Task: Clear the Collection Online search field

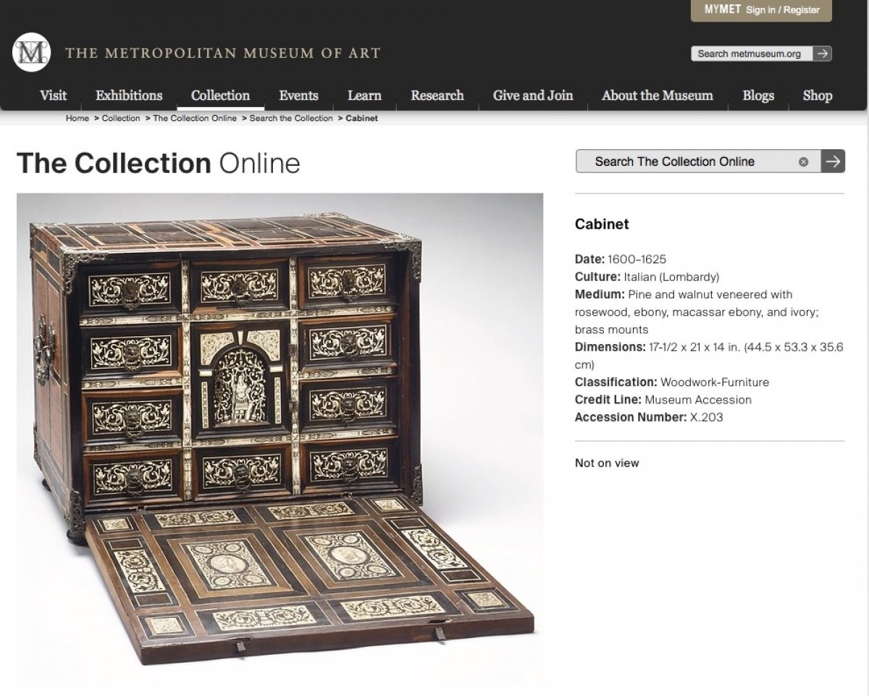Action: (x=803, y=162)
